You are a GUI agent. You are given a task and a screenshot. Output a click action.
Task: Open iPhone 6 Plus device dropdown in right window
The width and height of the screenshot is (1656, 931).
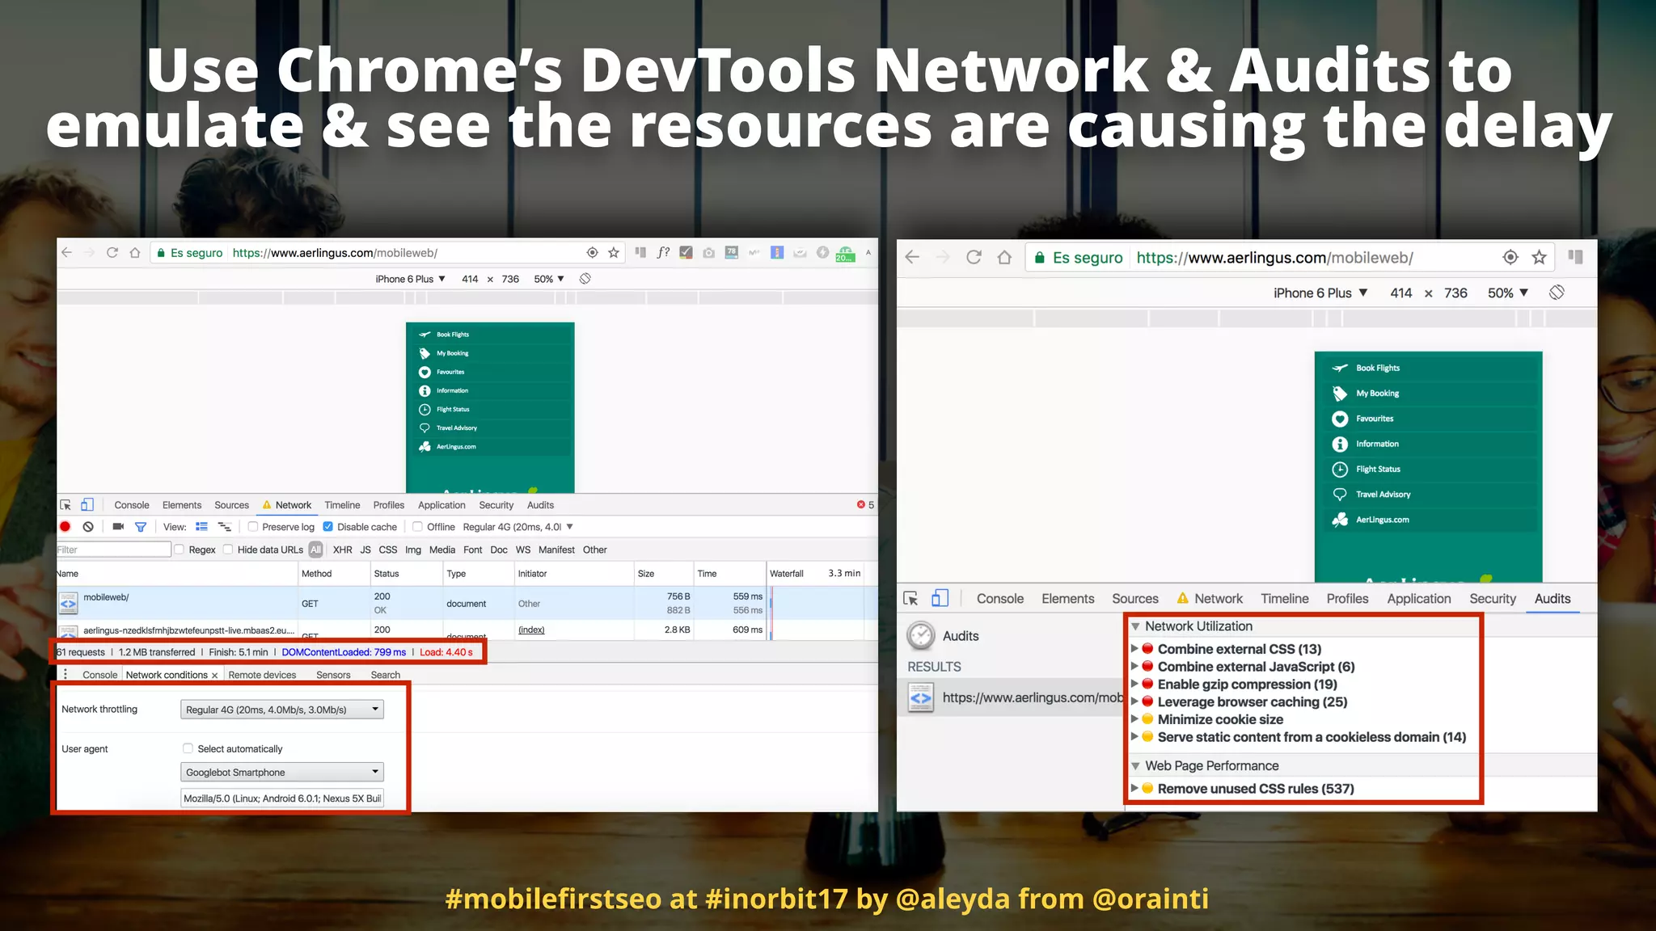(1320, 293)
